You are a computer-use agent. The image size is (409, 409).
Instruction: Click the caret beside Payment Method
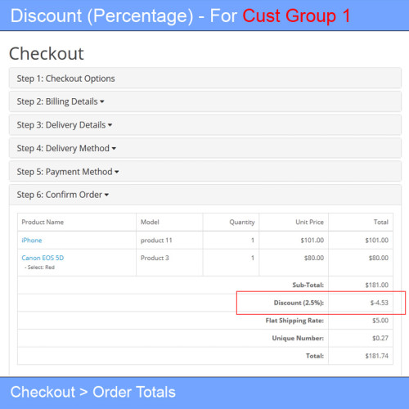117,172
